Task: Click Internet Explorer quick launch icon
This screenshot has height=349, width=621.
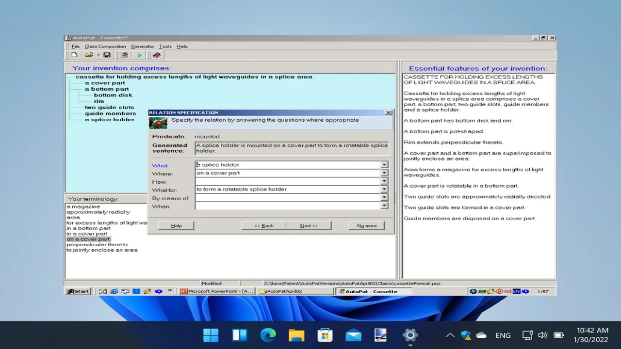Action: pos(114,291)
